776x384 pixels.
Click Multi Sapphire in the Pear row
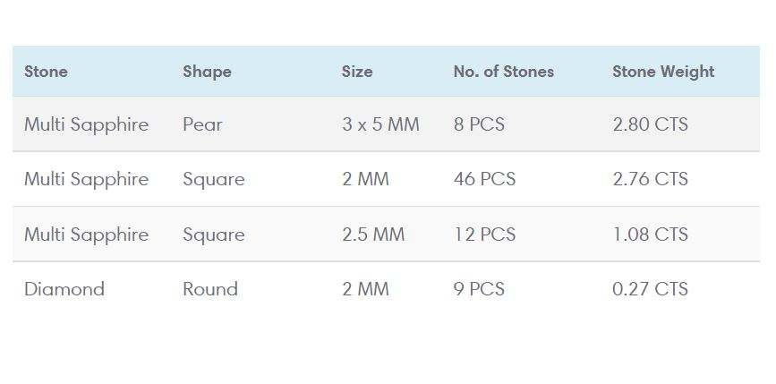(x=86, y=124)
